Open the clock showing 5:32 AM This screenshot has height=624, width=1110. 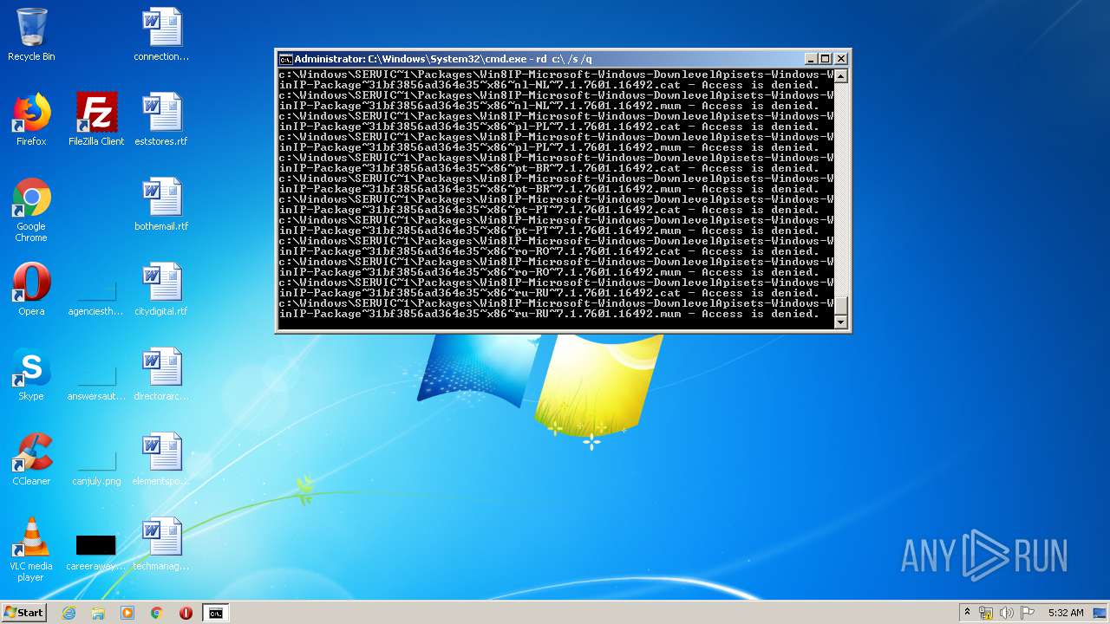1066,613
